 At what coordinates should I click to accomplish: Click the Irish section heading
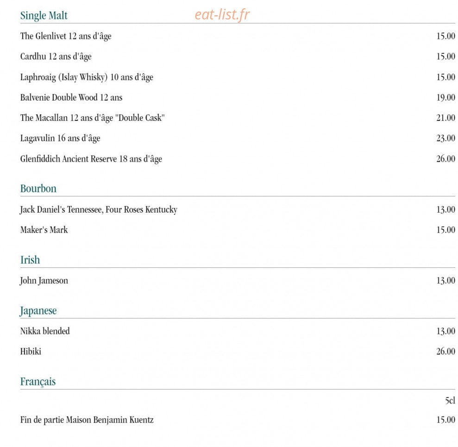30,260
